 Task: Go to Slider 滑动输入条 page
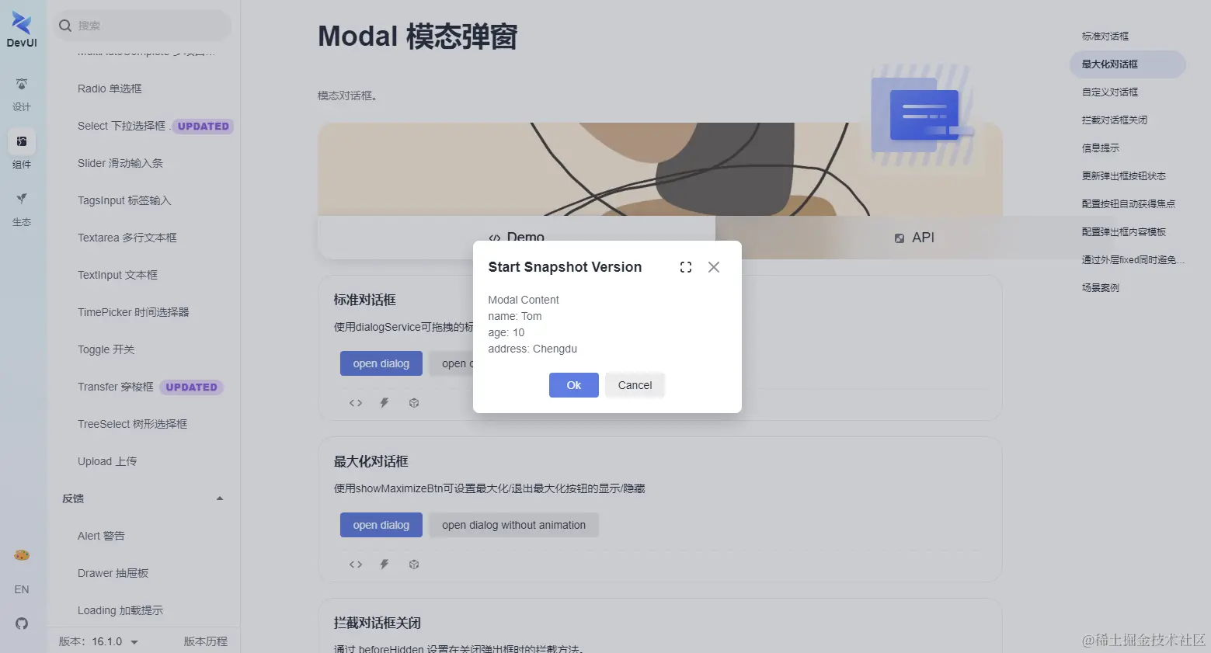point(120,163)
